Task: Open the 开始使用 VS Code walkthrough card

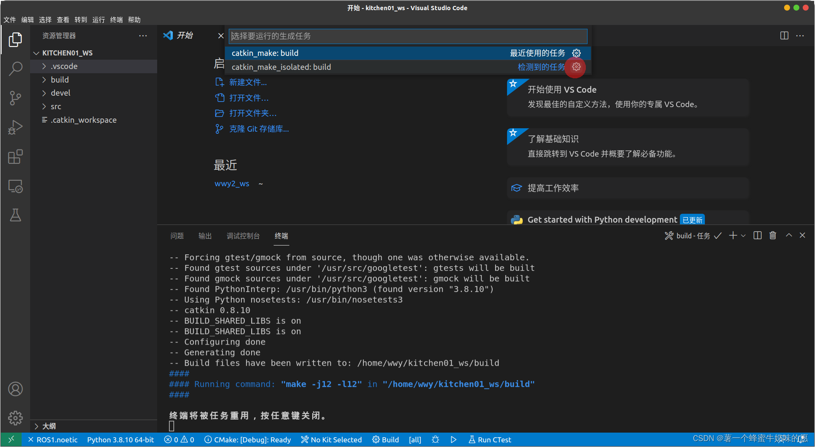Action: (x=628, y=97)
